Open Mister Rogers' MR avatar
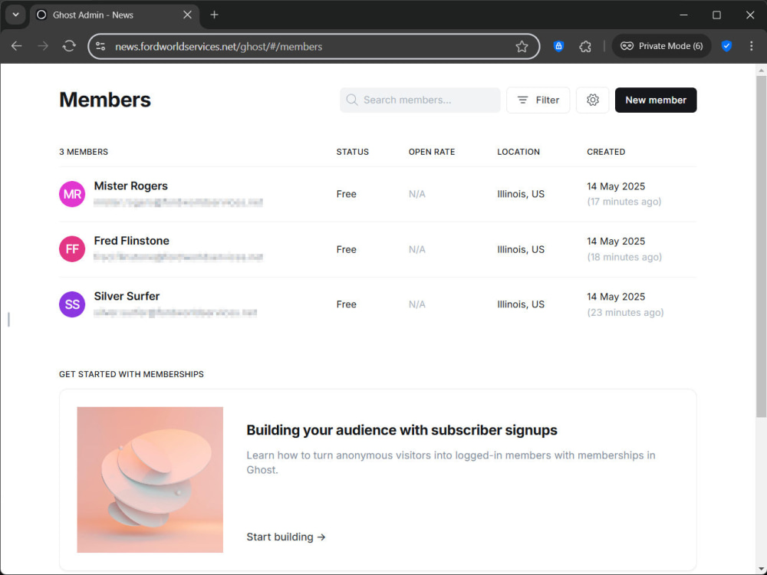Viewport: 767px width, 575px height. 72,194
